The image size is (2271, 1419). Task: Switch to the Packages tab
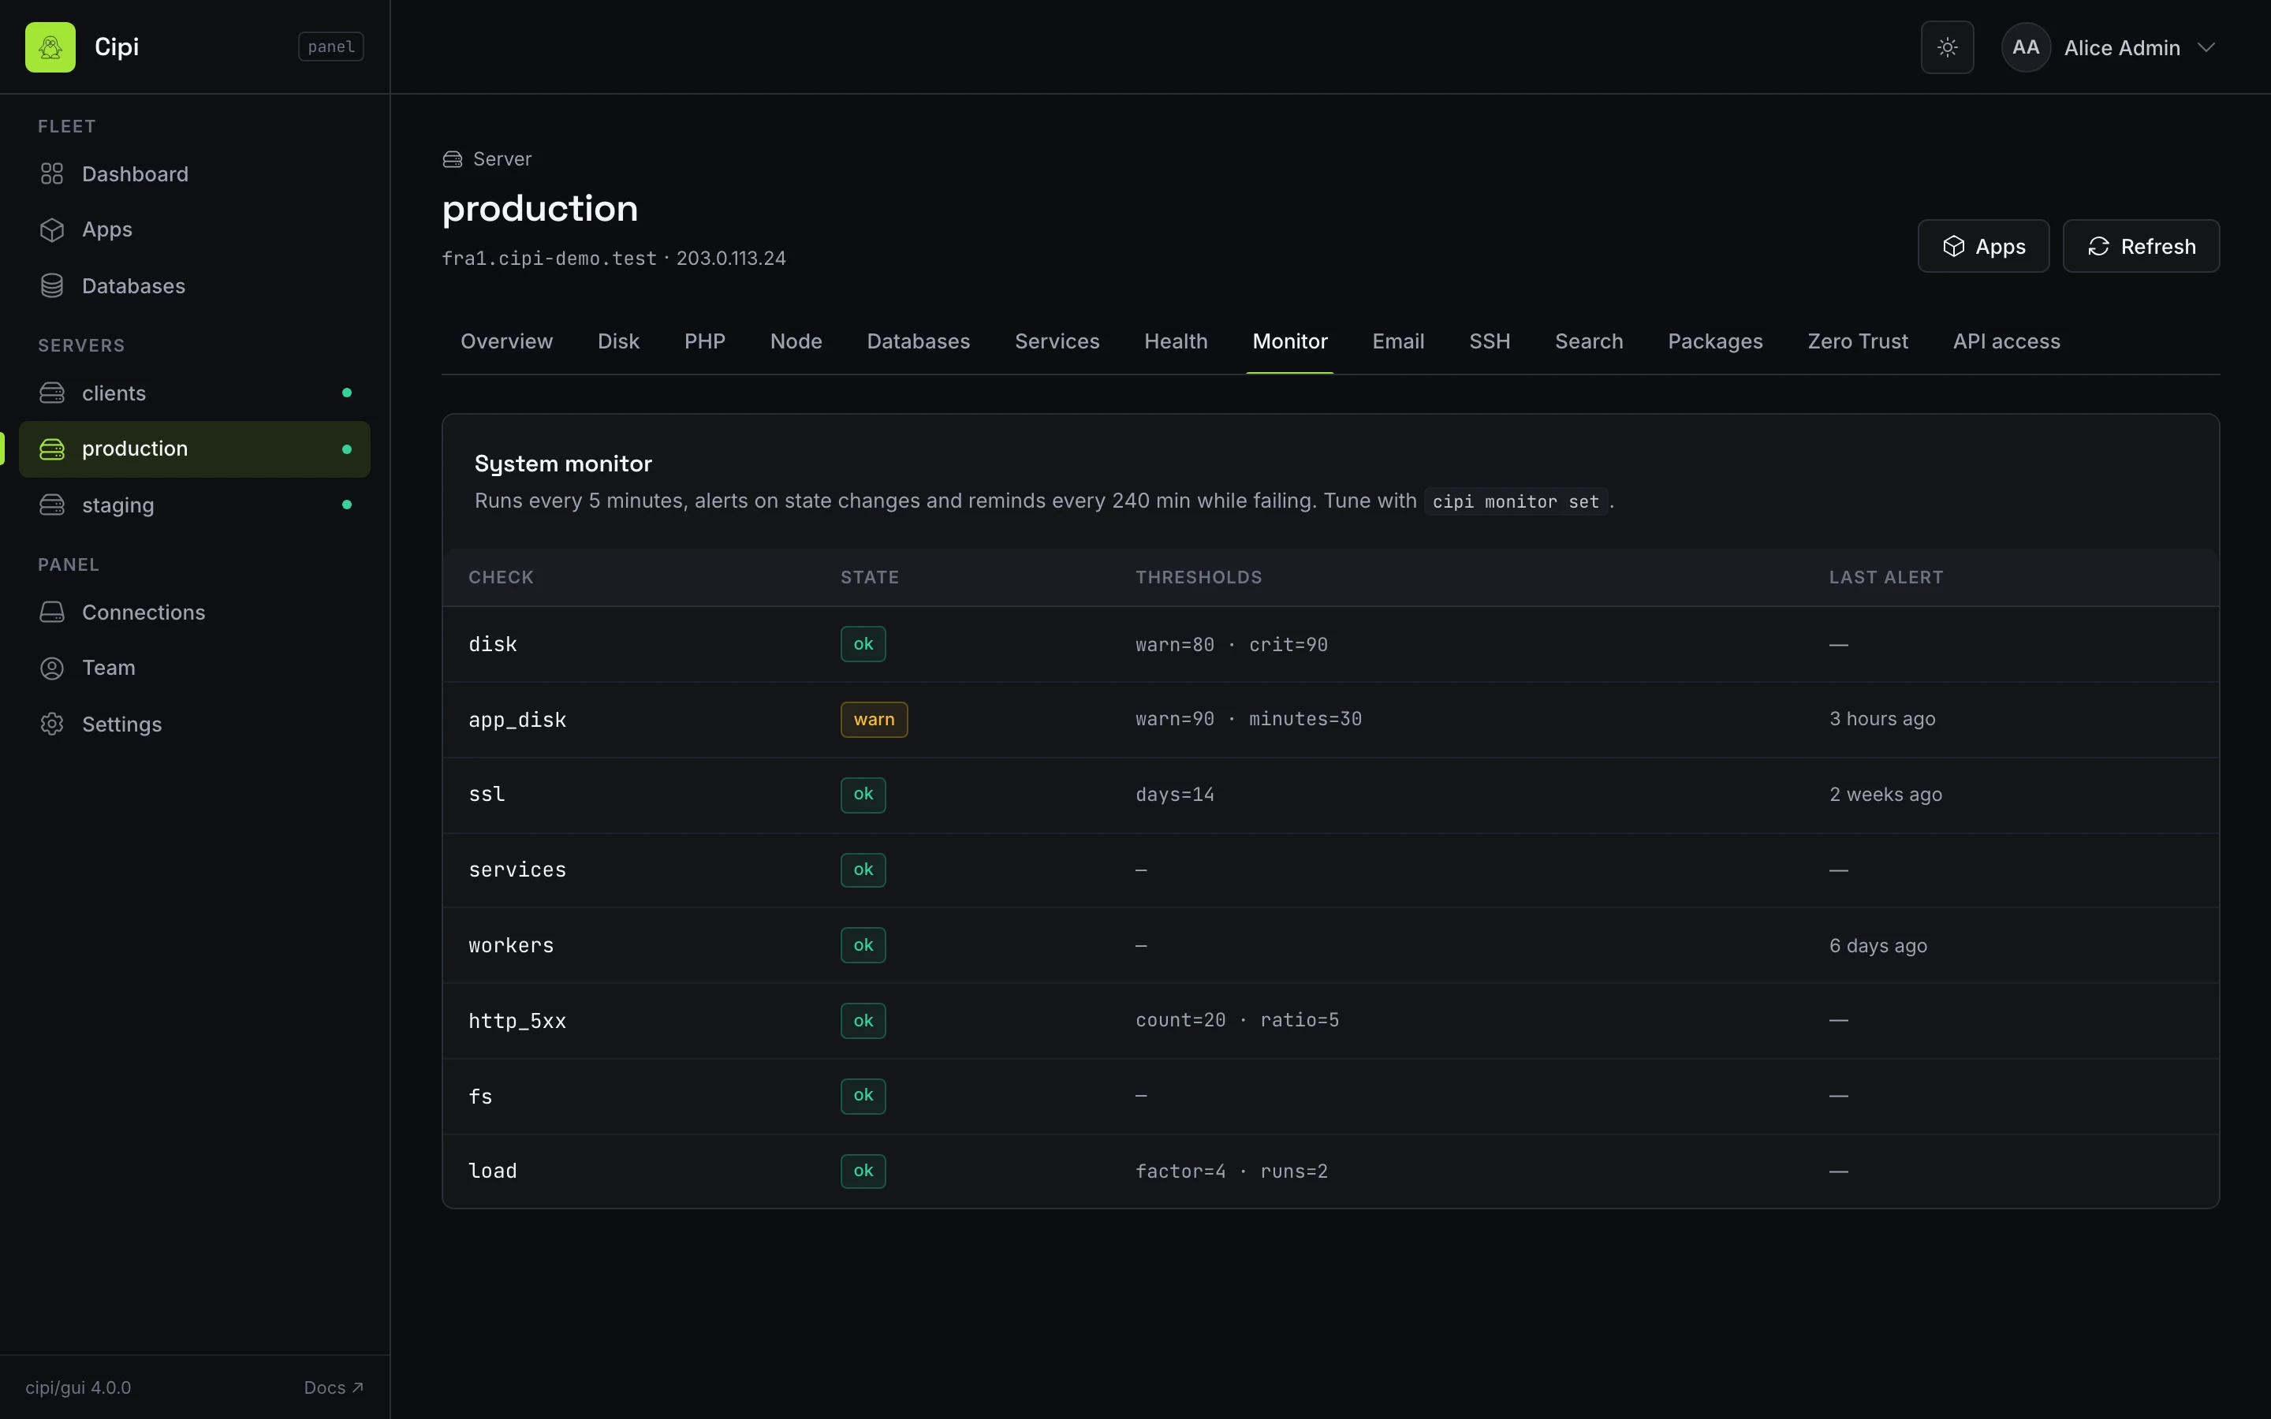pyautogui.click(x=1714, y=341)
